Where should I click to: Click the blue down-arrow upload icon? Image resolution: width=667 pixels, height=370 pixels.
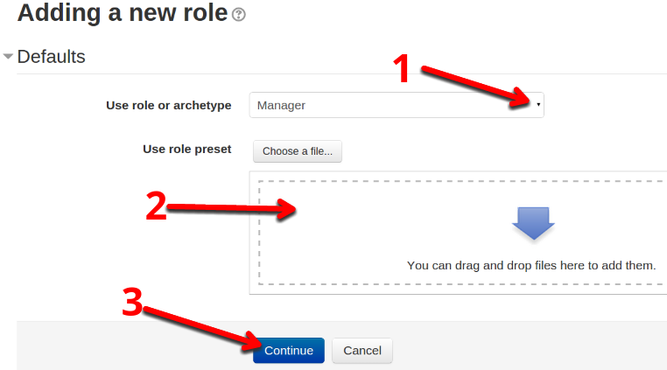point(533,223)
